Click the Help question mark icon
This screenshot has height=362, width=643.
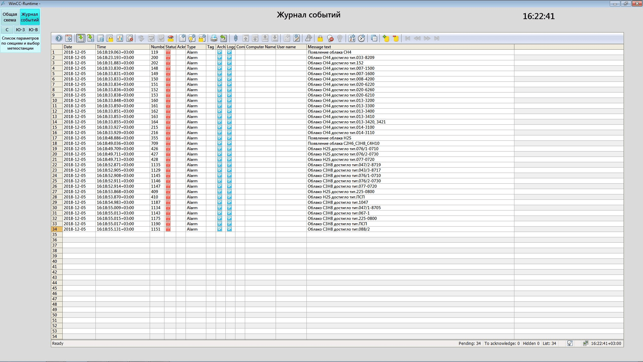pos(59,38)
